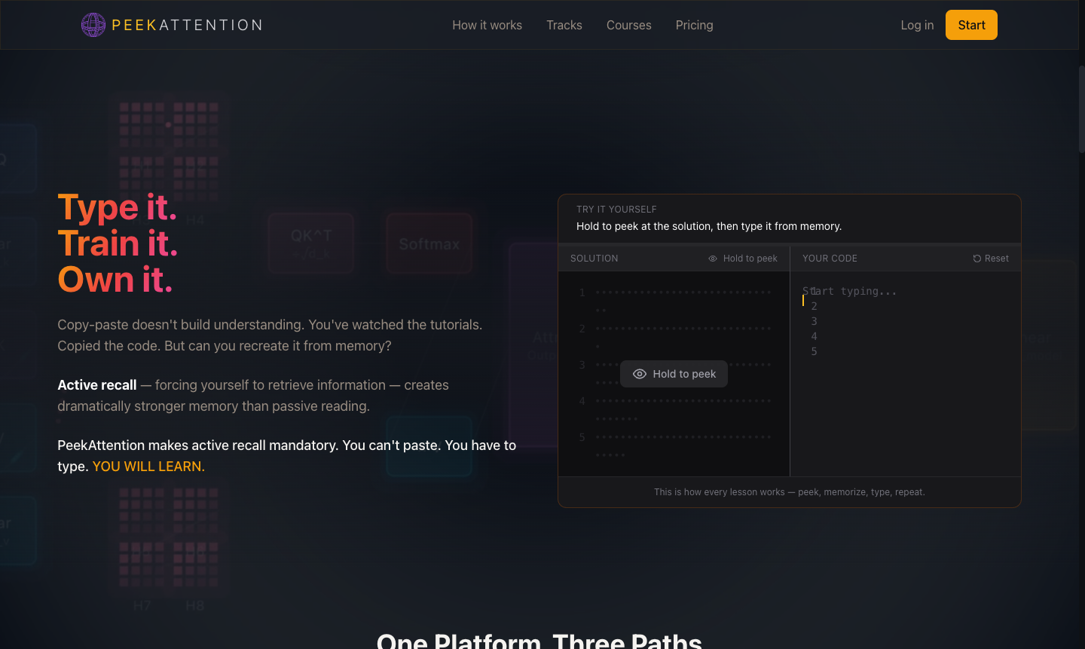Viewport: 1085px width, 649px height.
Task: Click Hold to peek in Solution header
Action: (x=743, y=259)
